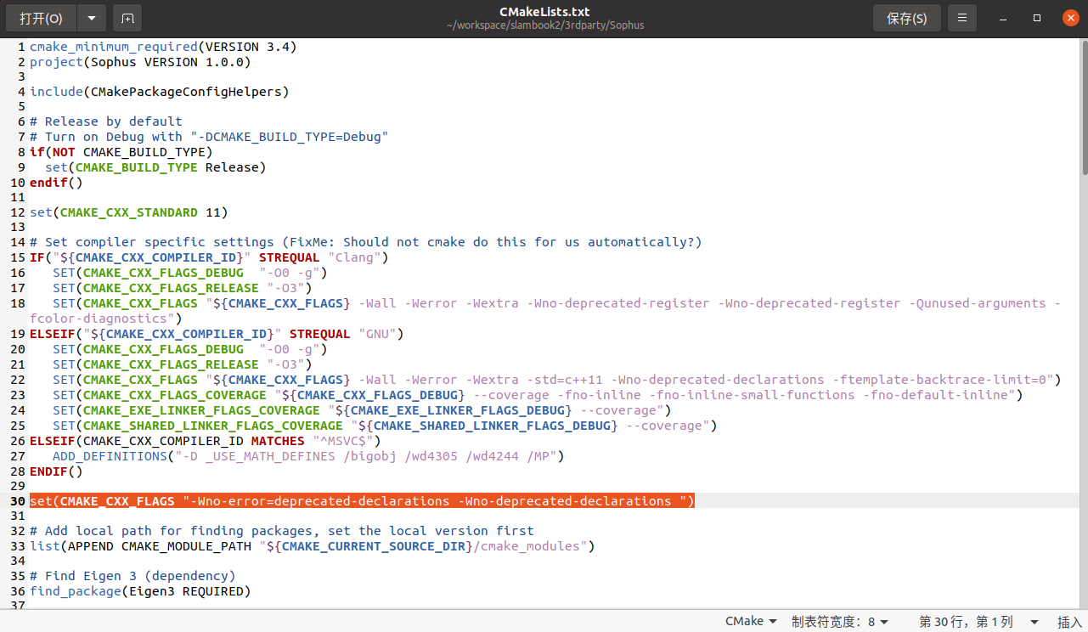The image size is (1088, 632).
Task: Click the '# Turn on Debug with' comment
Action: (x=209, y=137)
